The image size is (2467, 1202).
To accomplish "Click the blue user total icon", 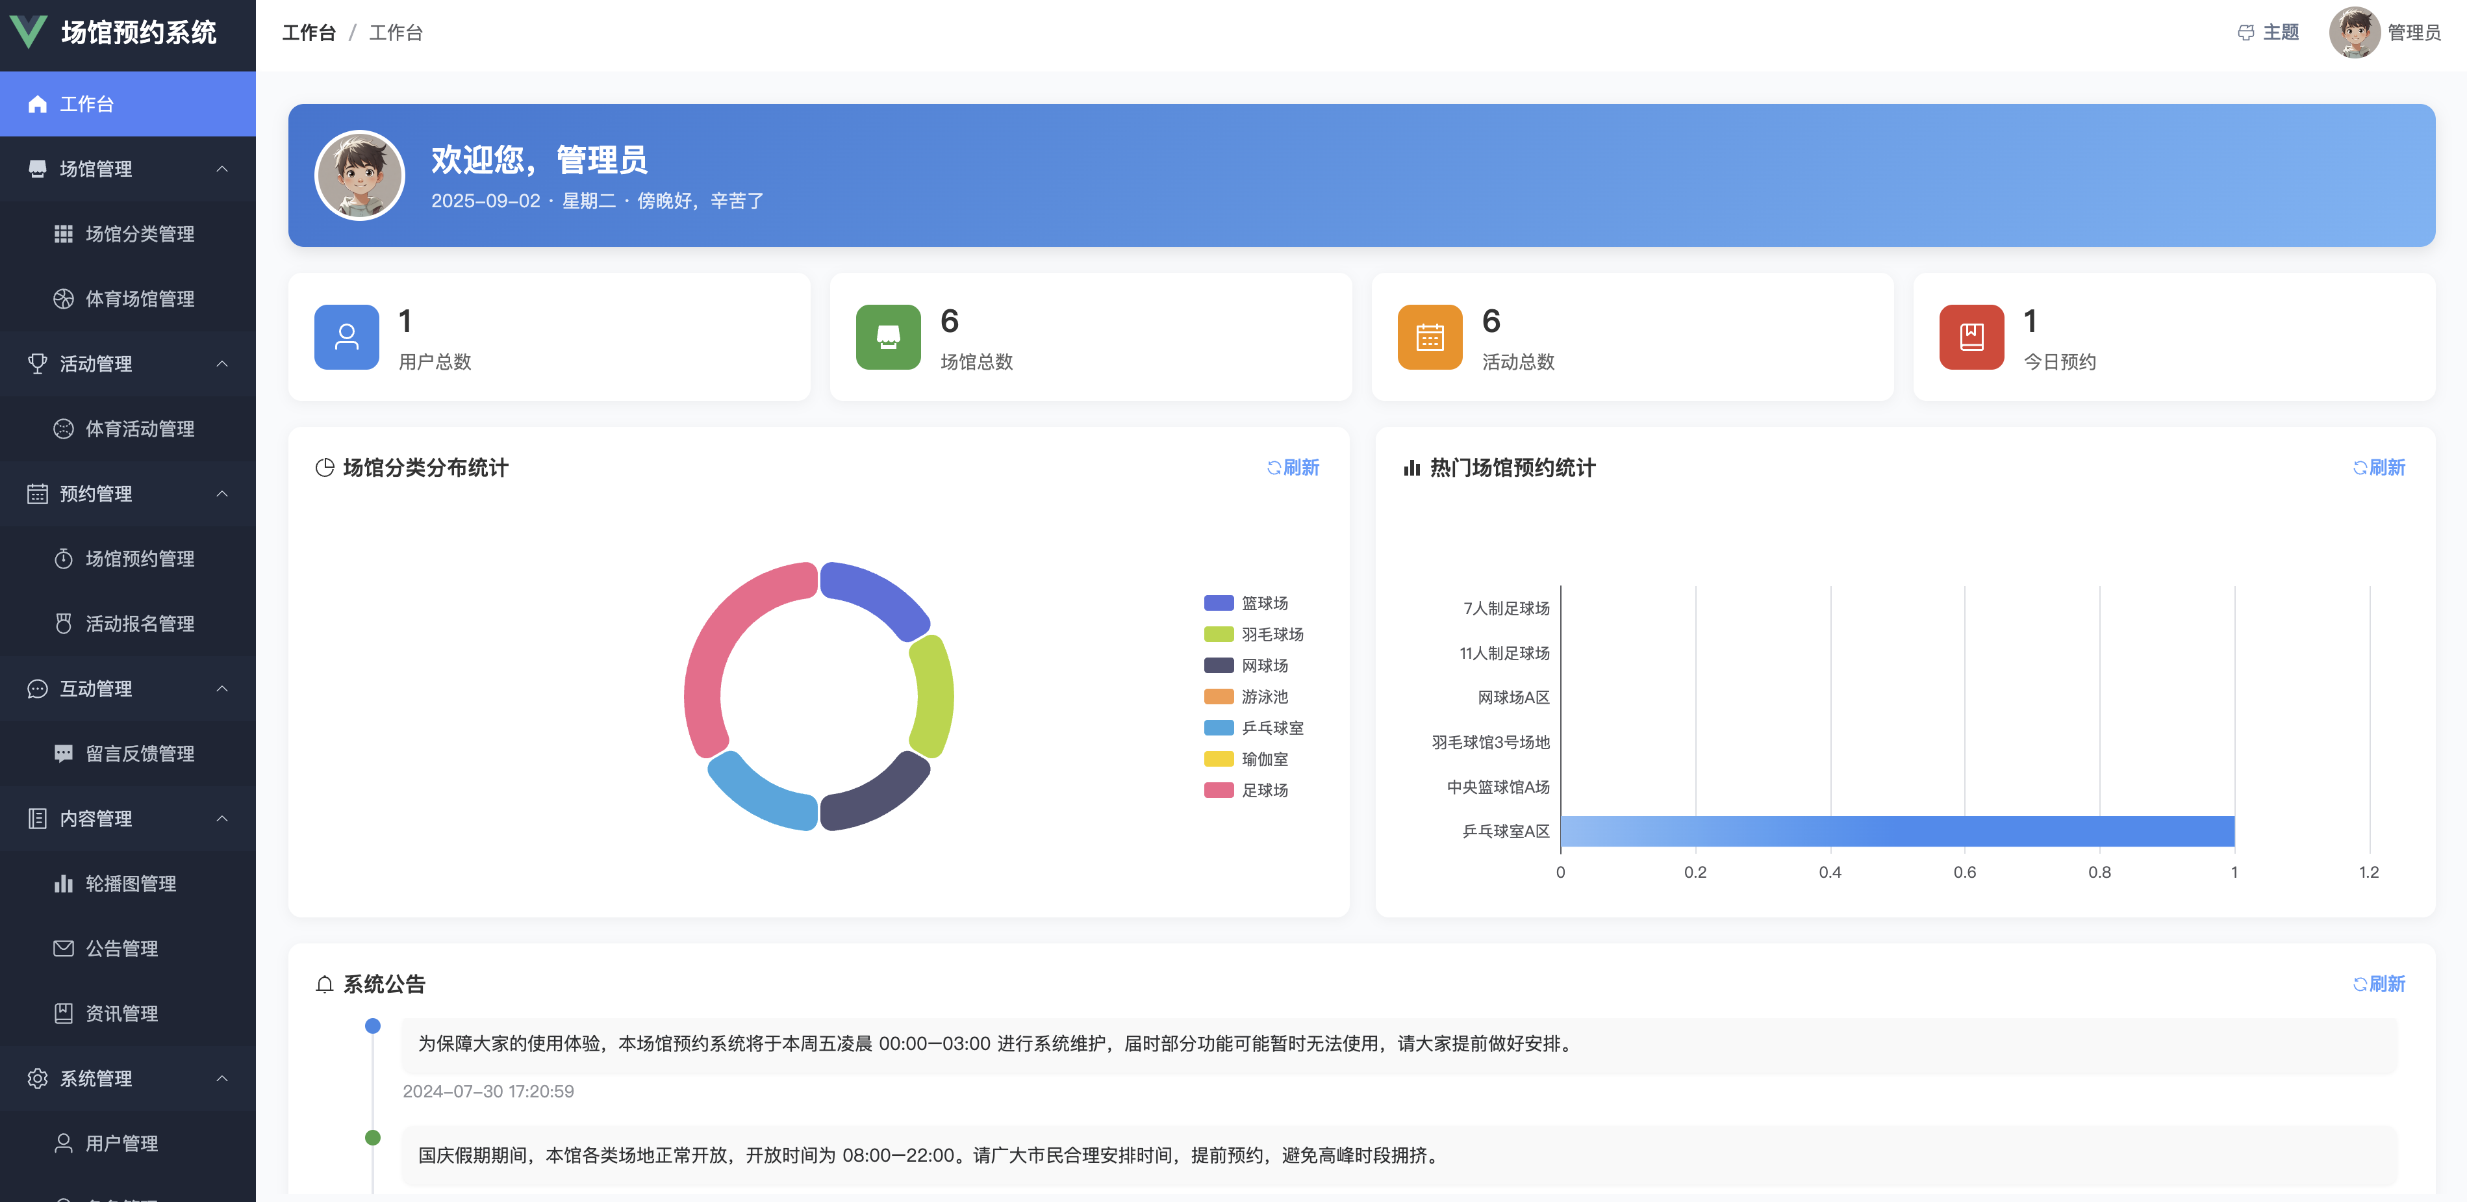I will (x=346, y=337).
